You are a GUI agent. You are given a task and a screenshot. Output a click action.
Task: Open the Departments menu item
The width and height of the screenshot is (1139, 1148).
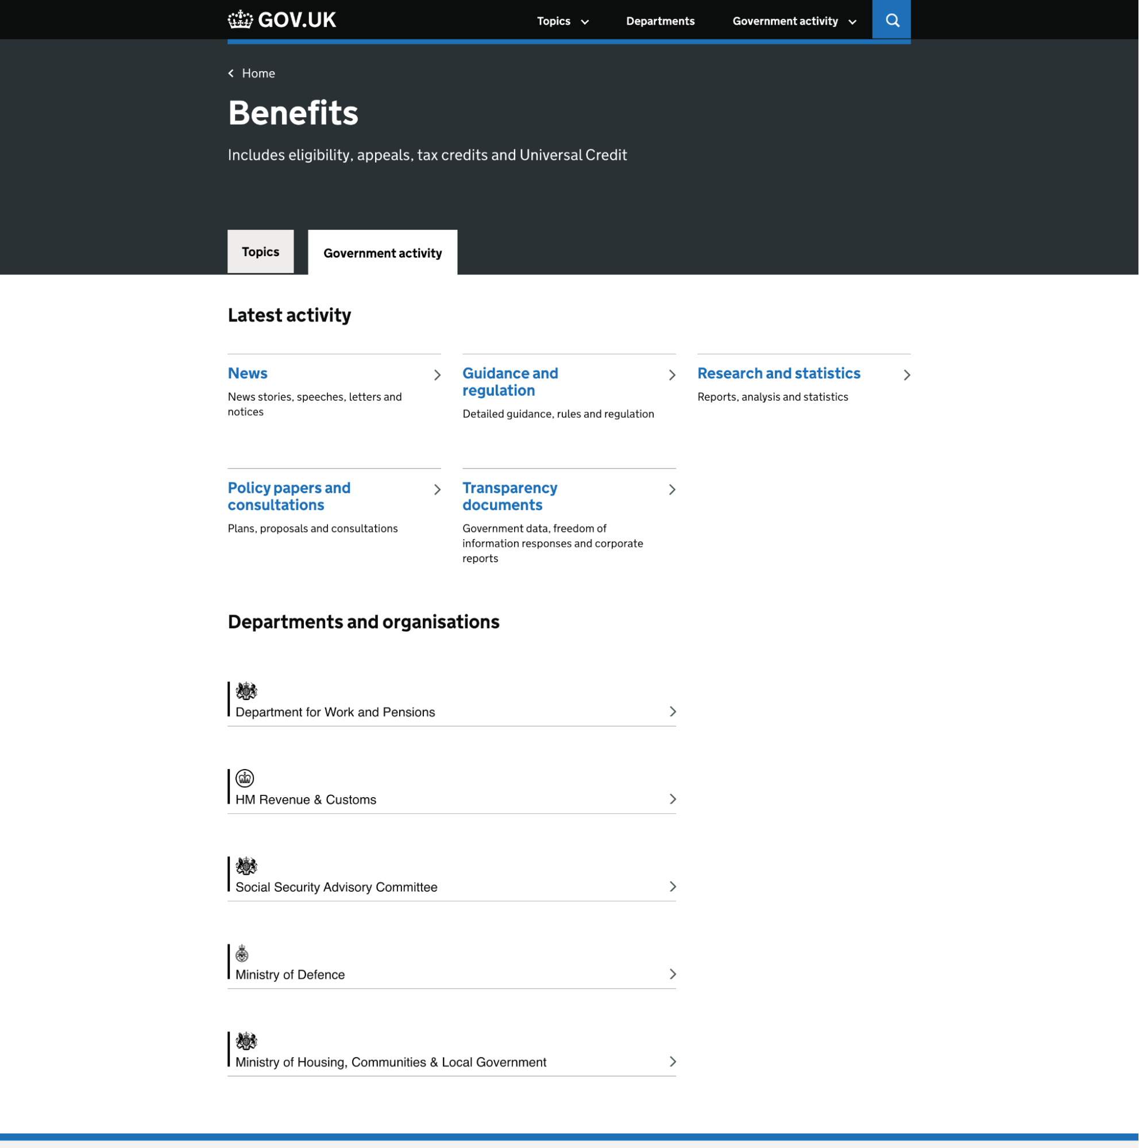coord(660,21)
